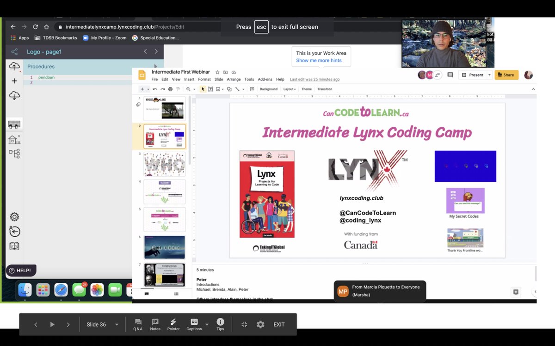
Task: Open Slide menu in Google Slides
Action: (x=219, y=79)
